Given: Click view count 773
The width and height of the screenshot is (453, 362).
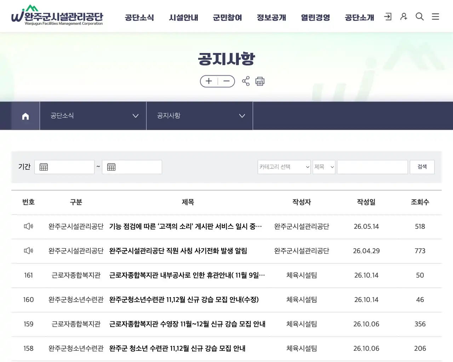Looking at the screenshot, I should pos(420,251).
